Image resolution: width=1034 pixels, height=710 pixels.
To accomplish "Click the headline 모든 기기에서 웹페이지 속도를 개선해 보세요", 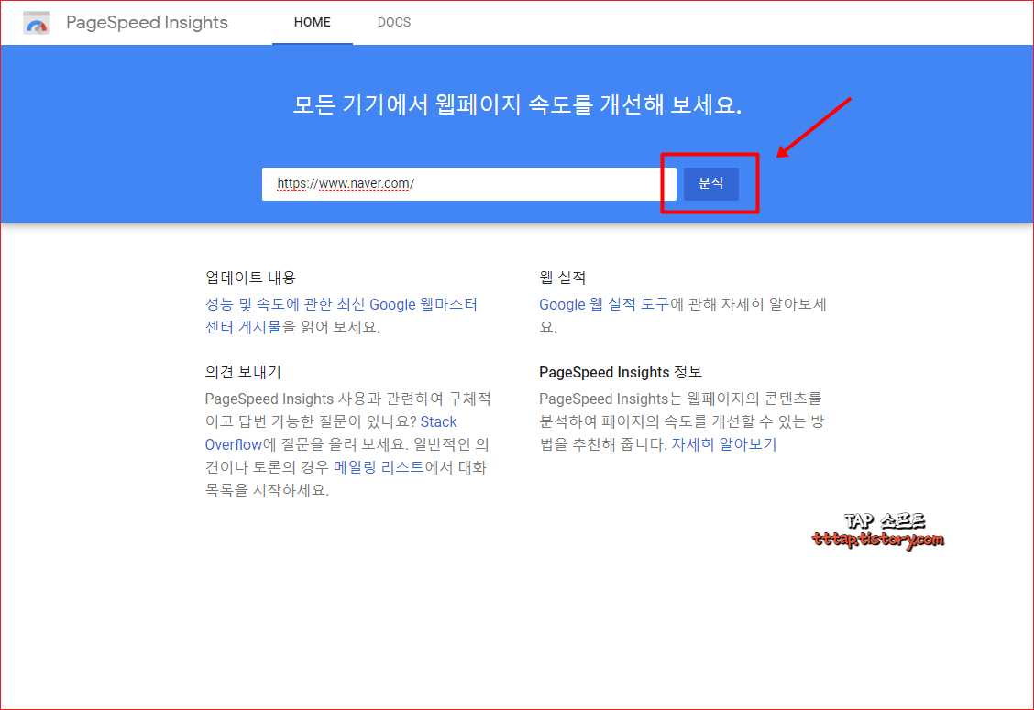I will tap(517, 104).
